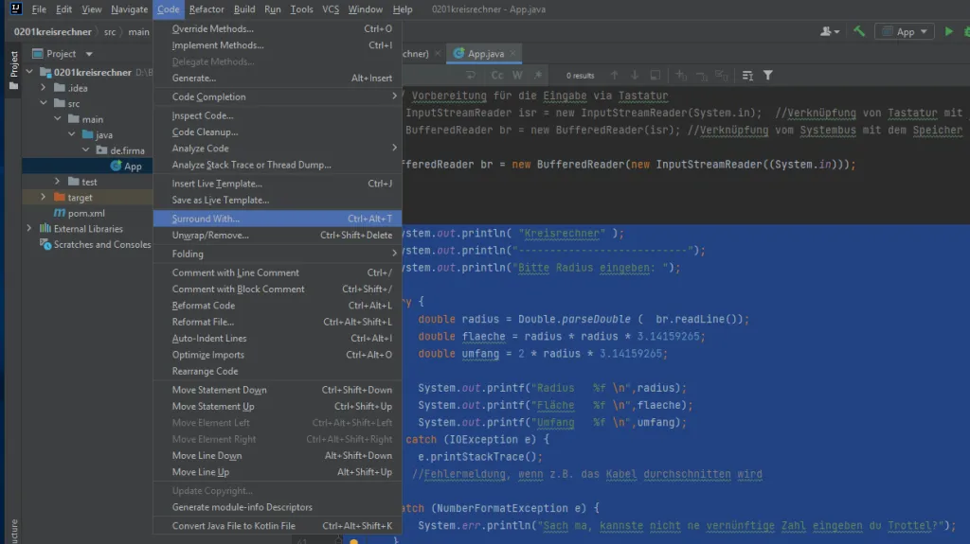Collapse the main folder in tree
The height and width of the screenshot is (544, 970).
tap(58, 118)
